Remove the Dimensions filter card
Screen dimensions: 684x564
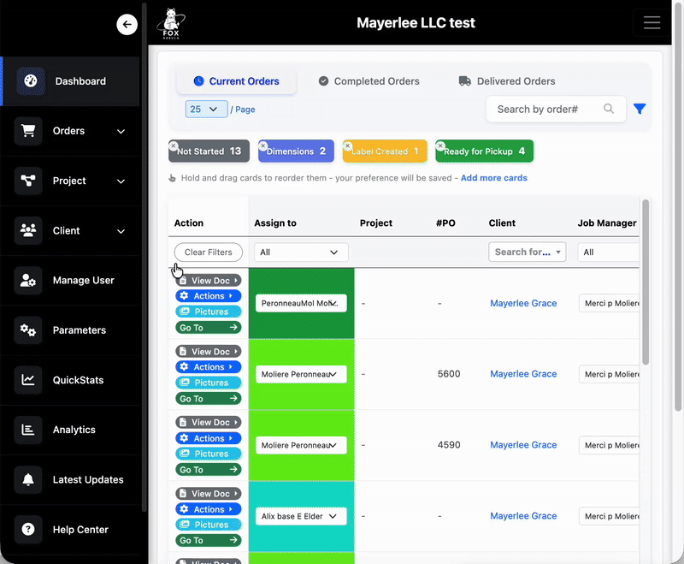click(265, 145)
